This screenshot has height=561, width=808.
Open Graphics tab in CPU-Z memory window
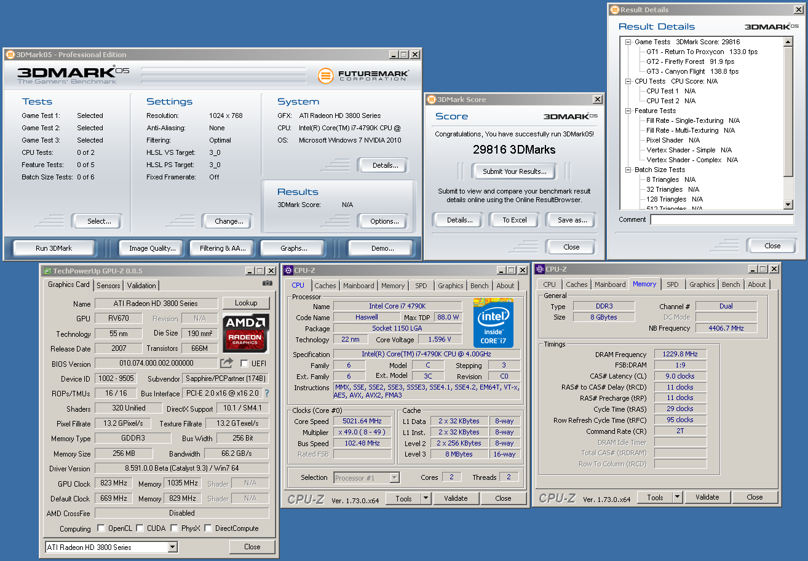click(x=702, y=284)
